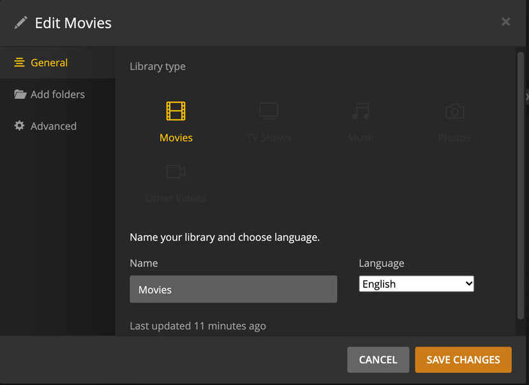The width and height of the screenshot is (529, 385).
Task: Choose the Other Videos camcorder icon
Action: tap(175, 171)
